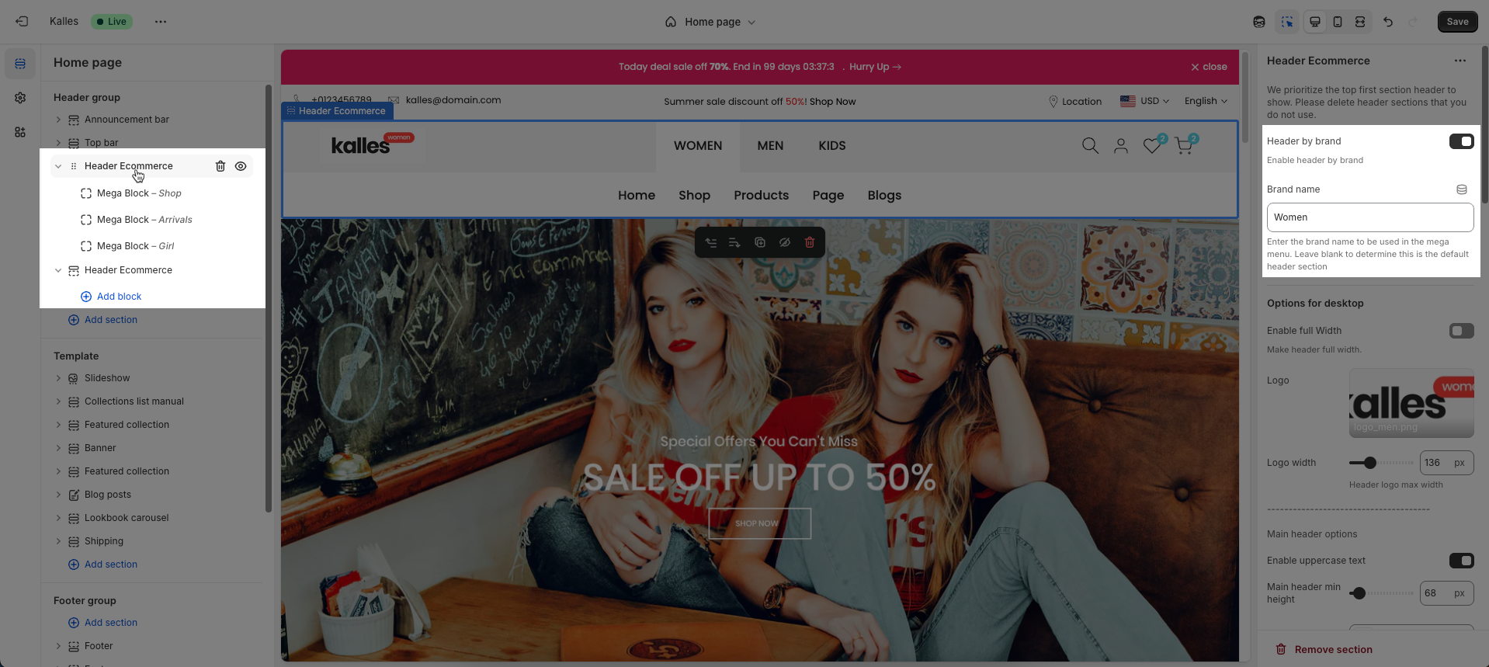Click Products menu item in preview

tap(761, 196)
